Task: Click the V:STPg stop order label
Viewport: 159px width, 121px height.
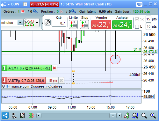Action: (x=26, y=81)
